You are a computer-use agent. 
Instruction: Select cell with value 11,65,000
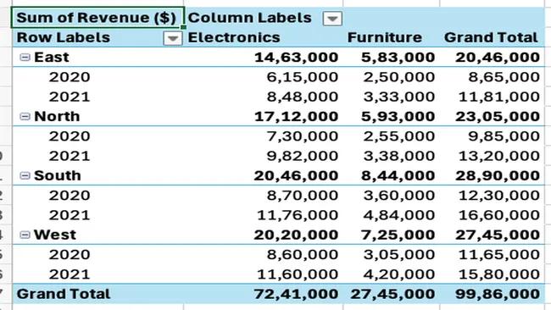point(499,254)
